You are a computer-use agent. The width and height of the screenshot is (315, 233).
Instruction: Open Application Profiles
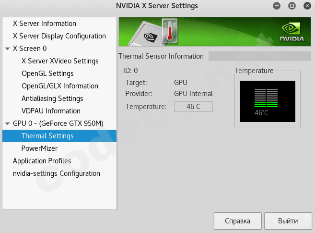point(42,161)
